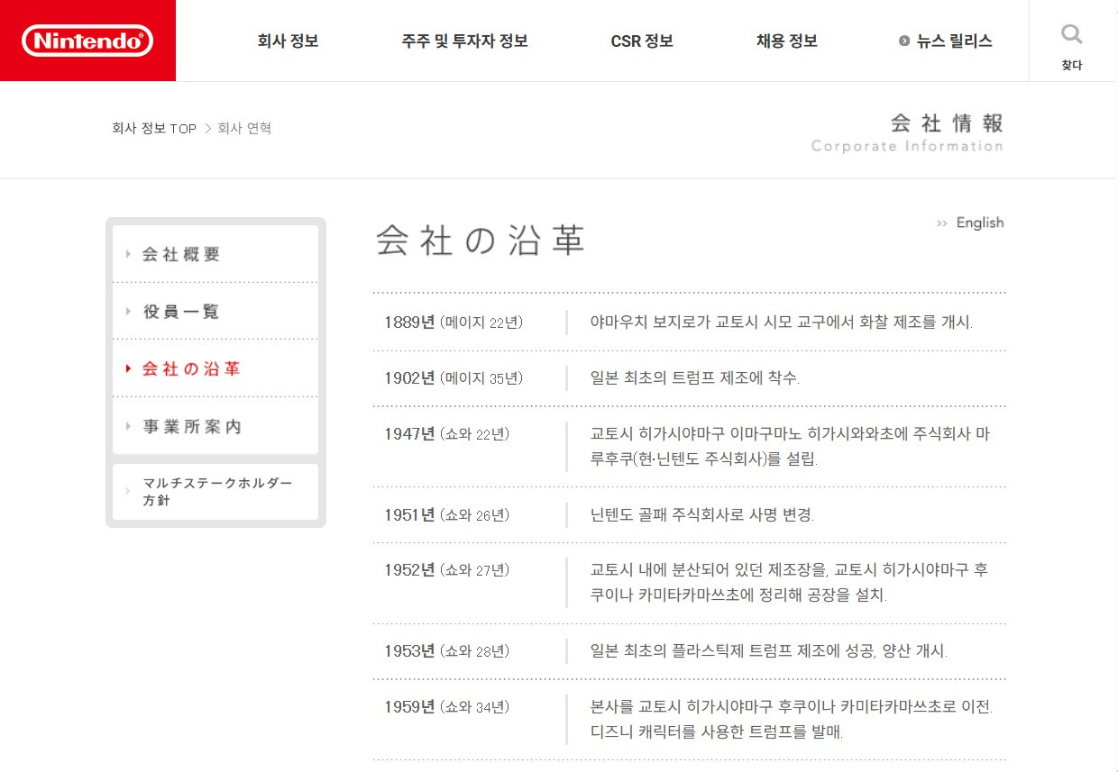Open search via the magnifier icon

coord(1071,34)
